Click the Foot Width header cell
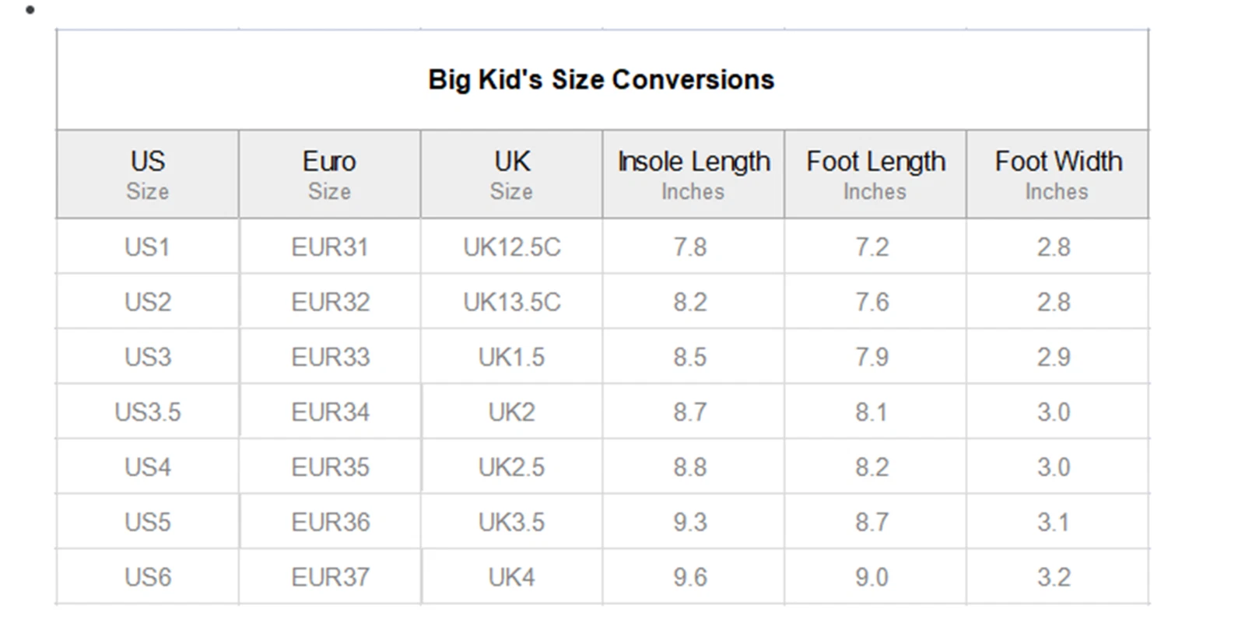1245x643 pixels. [1057, 174]
